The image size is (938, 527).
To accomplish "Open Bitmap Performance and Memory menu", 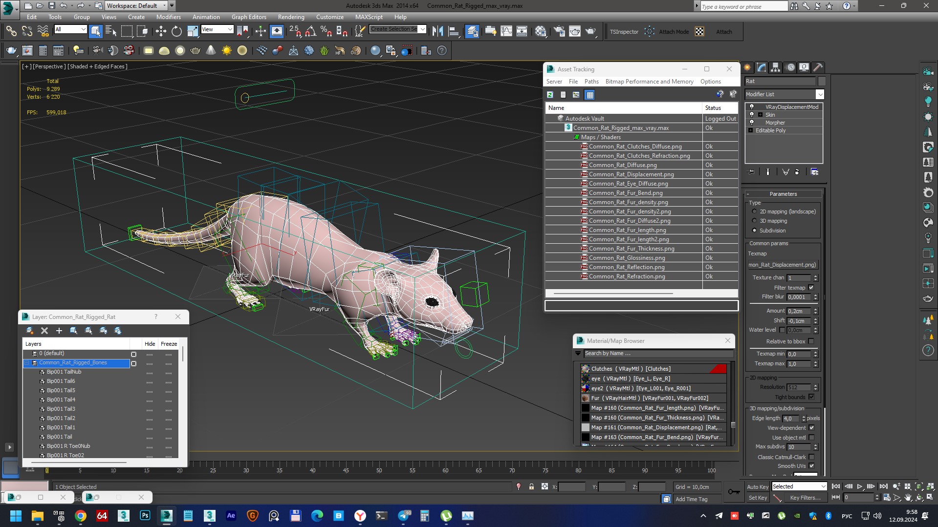I will click(649, 82).
